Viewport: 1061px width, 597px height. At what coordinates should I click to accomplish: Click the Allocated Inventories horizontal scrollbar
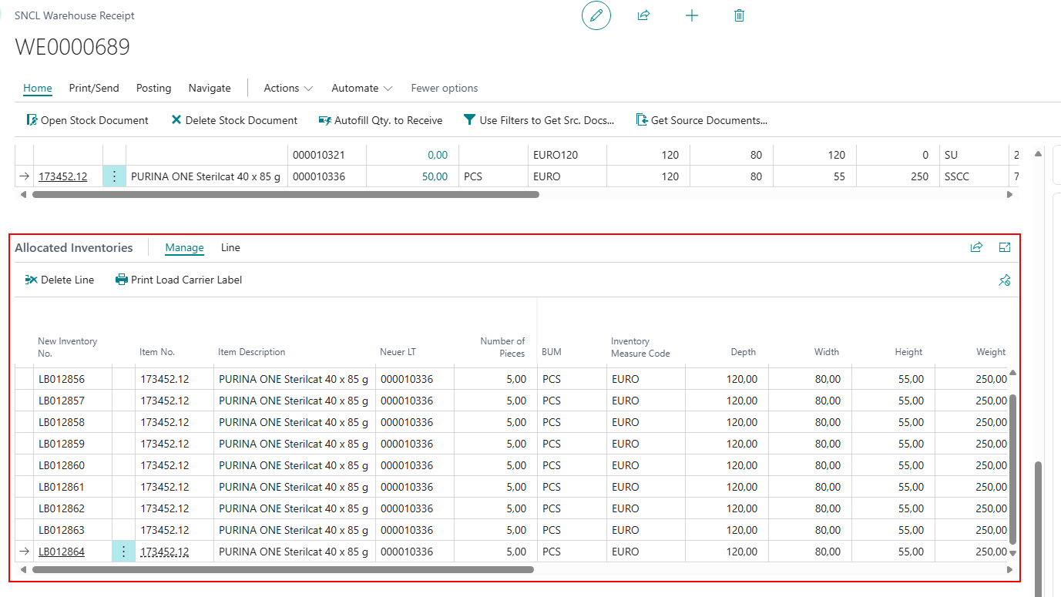[x=282, y=570]
